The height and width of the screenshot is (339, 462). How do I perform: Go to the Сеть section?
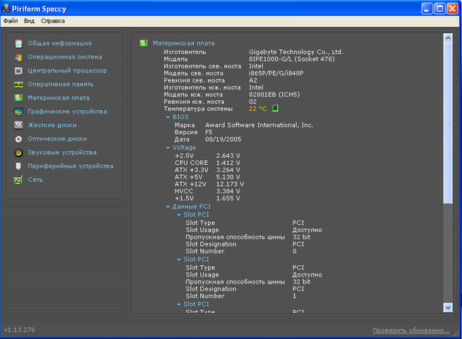tap(35, 180)
